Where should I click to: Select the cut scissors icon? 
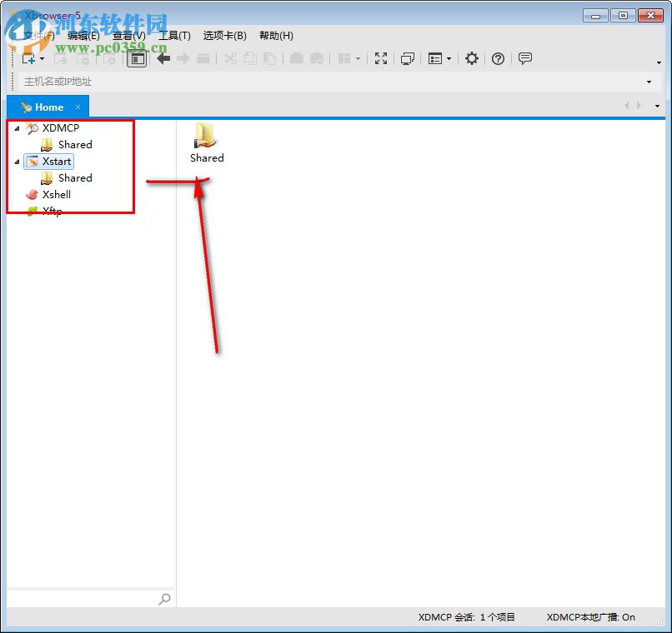pos(230,58)
